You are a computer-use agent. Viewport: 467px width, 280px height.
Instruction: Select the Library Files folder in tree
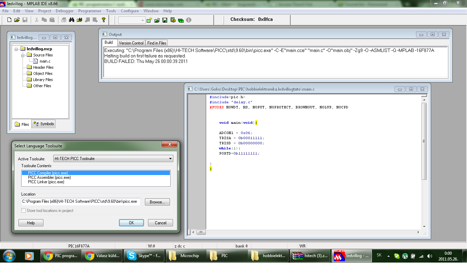click(43, 80)
